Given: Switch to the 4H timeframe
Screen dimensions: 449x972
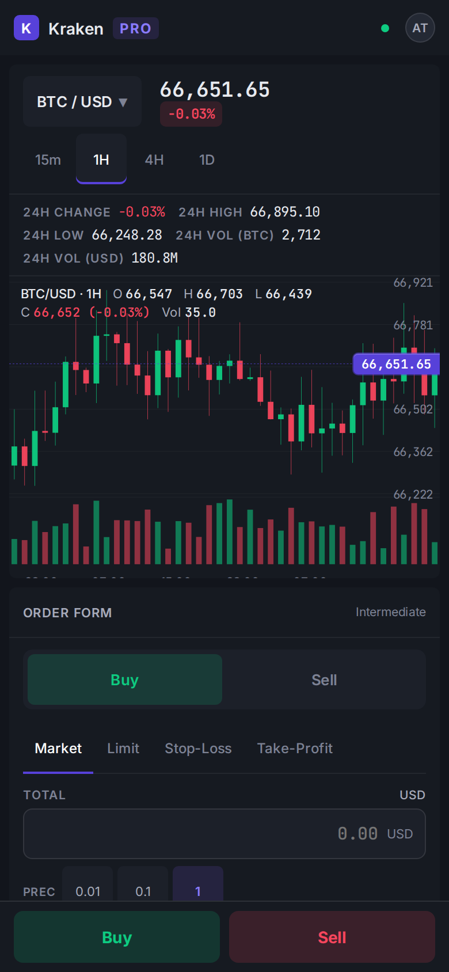Looking at the screenshot, I should [x=154, y=160].
